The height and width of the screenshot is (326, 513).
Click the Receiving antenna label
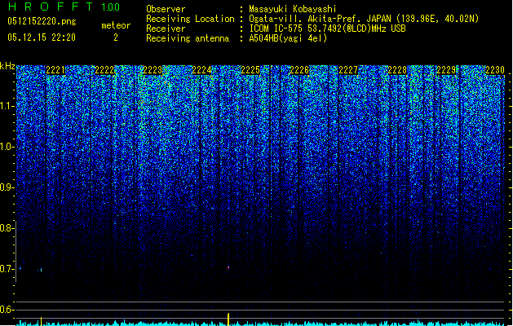click(188, 38)
